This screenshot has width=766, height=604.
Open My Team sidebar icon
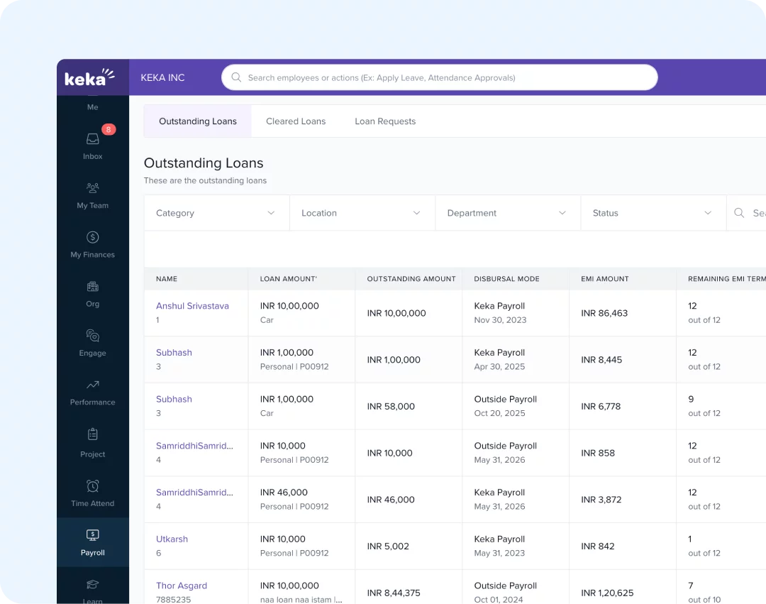[x=92, y=188]
